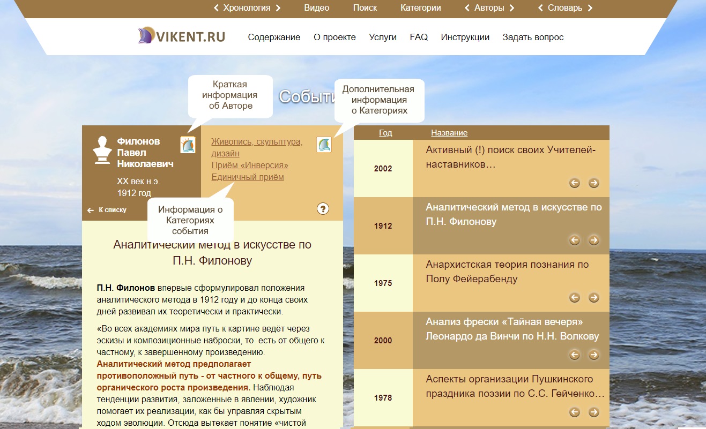The width and height of the screenshot is (706, 429).
Task: Click left arrow in 1912 row
Action: (575, 240)
